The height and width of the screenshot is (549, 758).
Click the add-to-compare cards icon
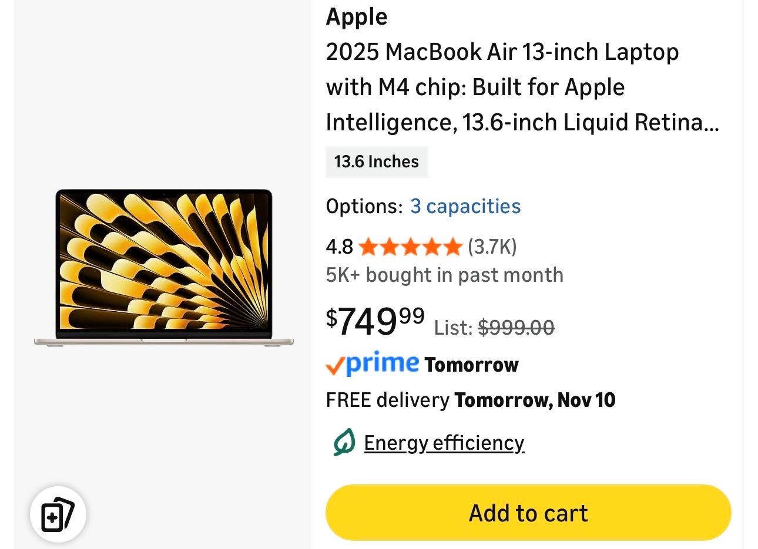[x=58, y=514]
